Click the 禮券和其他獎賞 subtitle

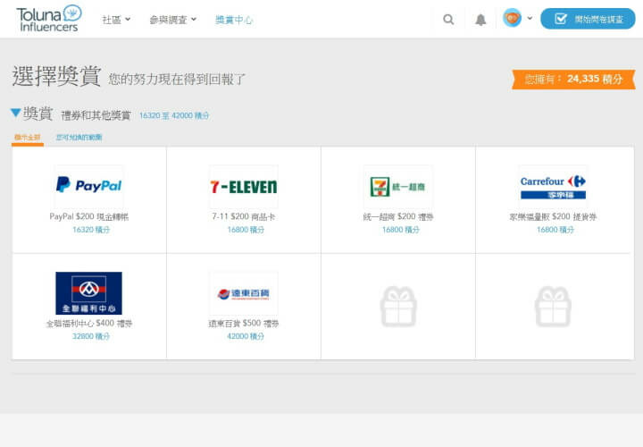[96, 115]
